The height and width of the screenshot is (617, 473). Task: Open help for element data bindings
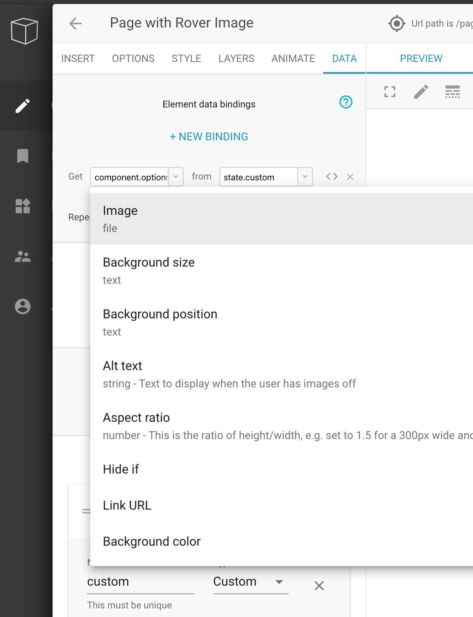345,102
